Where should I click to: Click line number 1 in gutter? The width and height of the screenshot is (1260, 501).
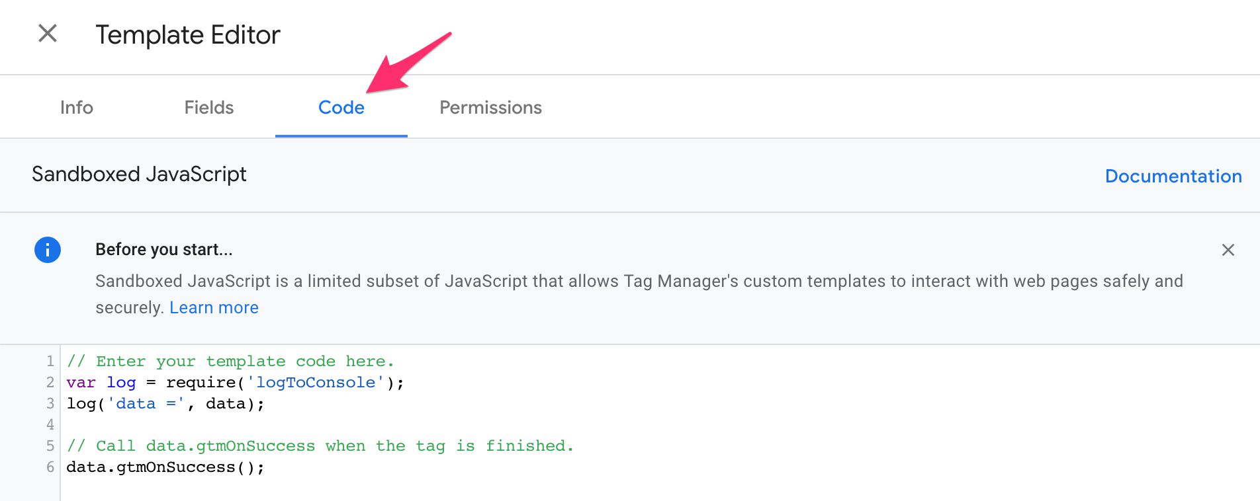[50, 361]
